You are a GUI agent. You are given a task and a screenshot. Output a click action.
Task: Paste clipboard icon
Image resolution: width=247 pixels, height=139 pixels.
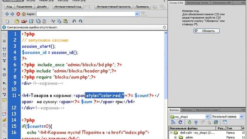click(65, 21)
